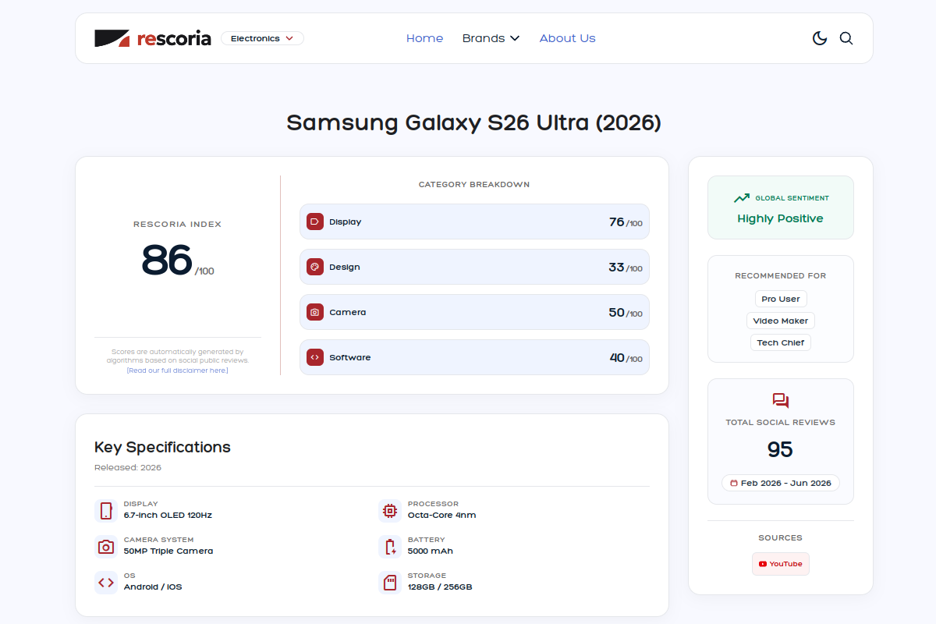Select the Software score row
This screenshot has height=624, width=936.
[x=474, y=357]
